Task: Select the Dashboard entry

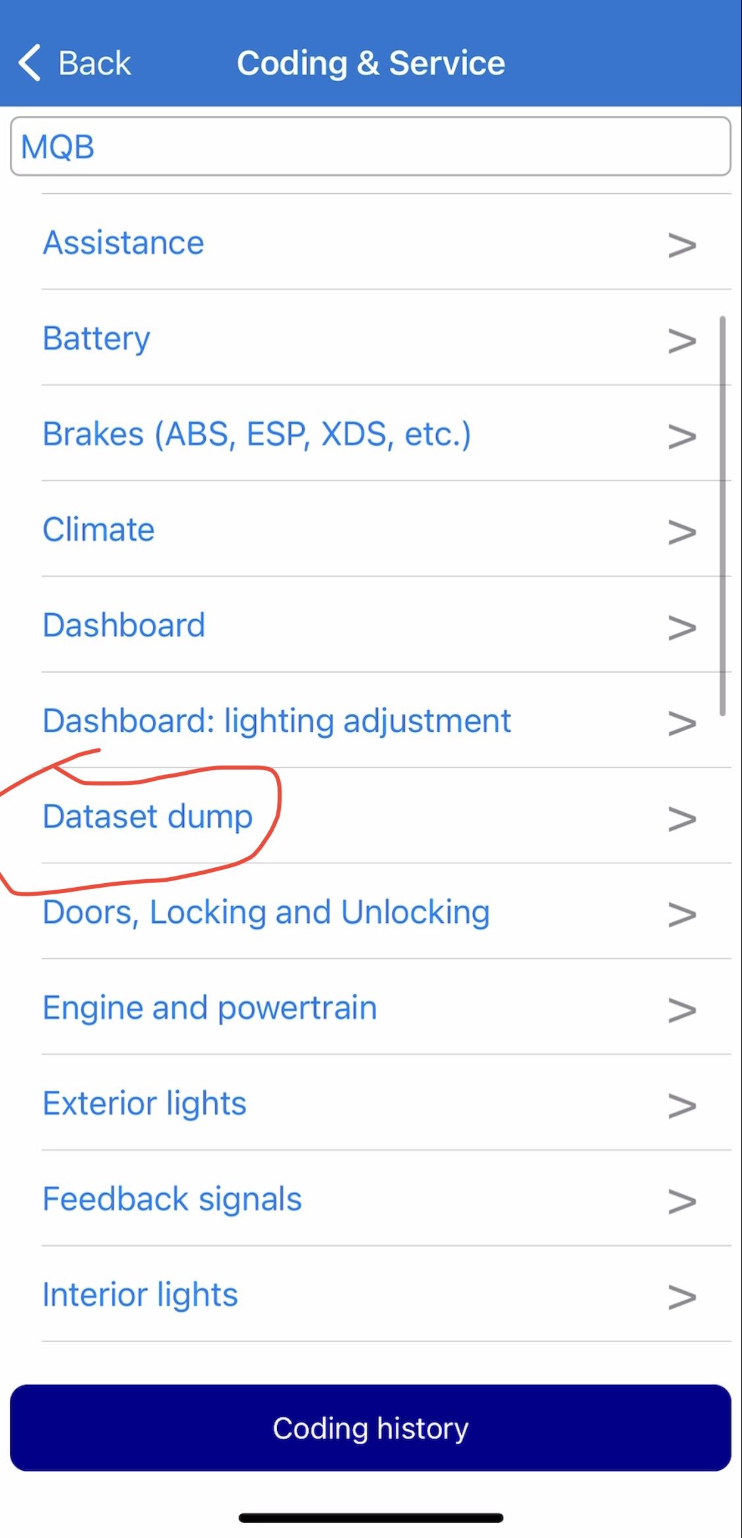Action: pos(124,625)
